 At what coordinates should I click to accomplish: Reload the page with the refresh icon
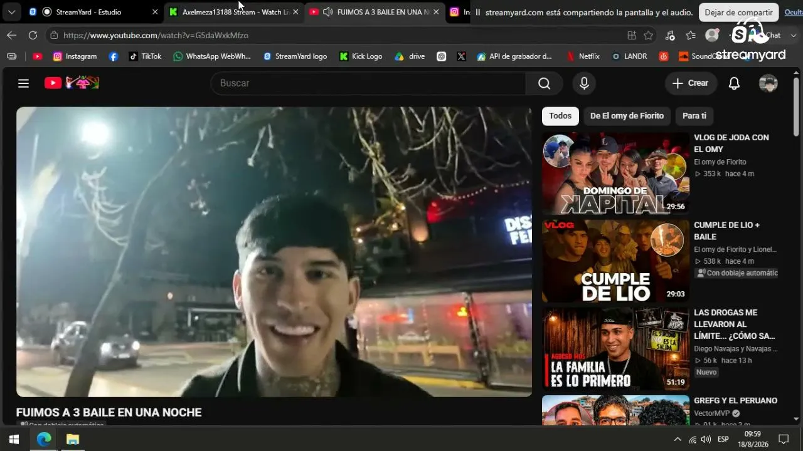click(x=33, y=36)
